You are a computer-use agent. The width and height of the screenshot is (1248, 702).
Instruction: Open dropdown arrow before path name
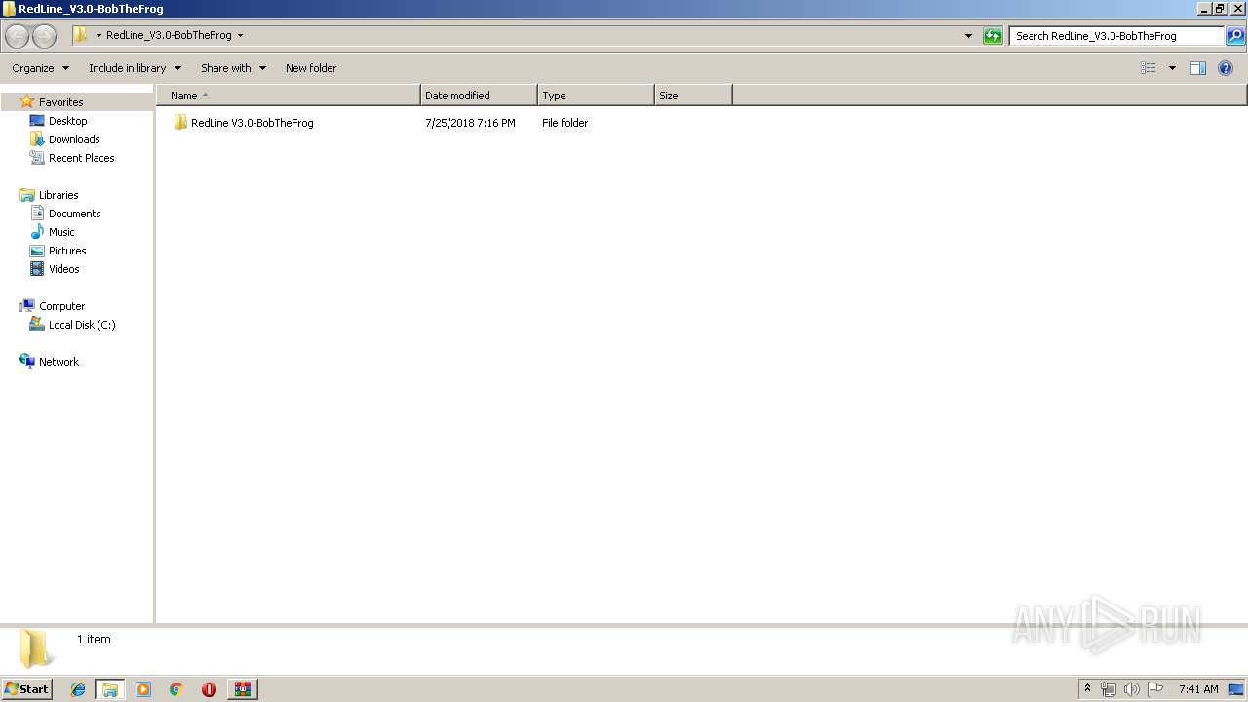tap(98, 35)
